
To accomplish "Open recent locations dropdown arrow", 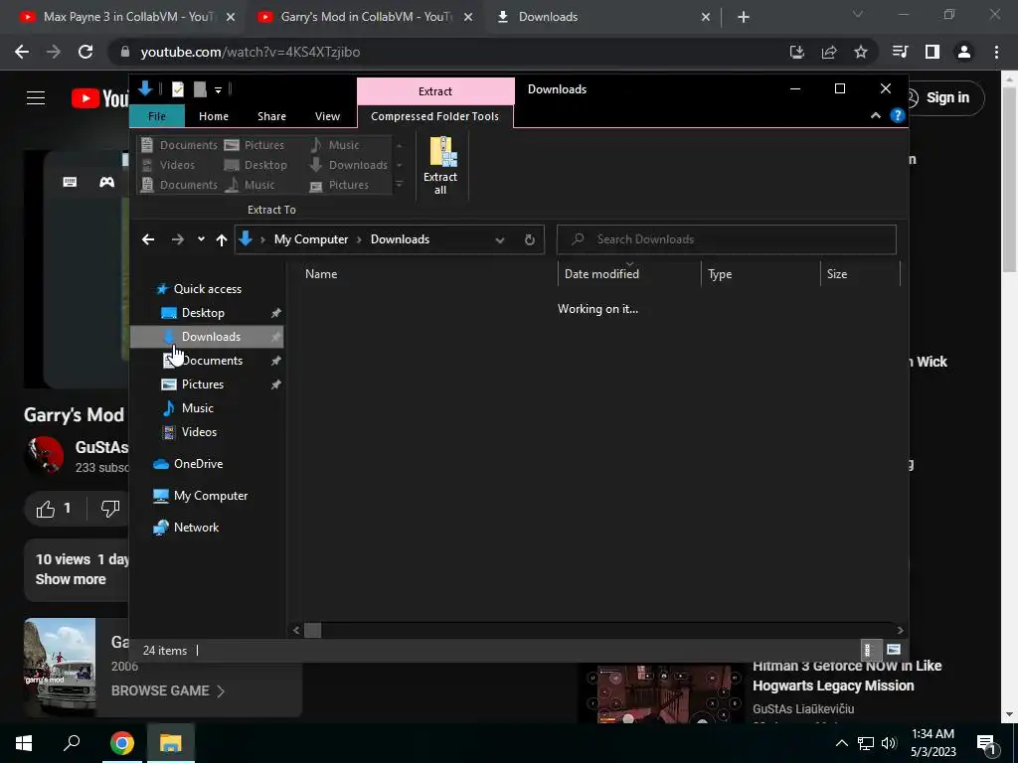I will click(201, 239).
